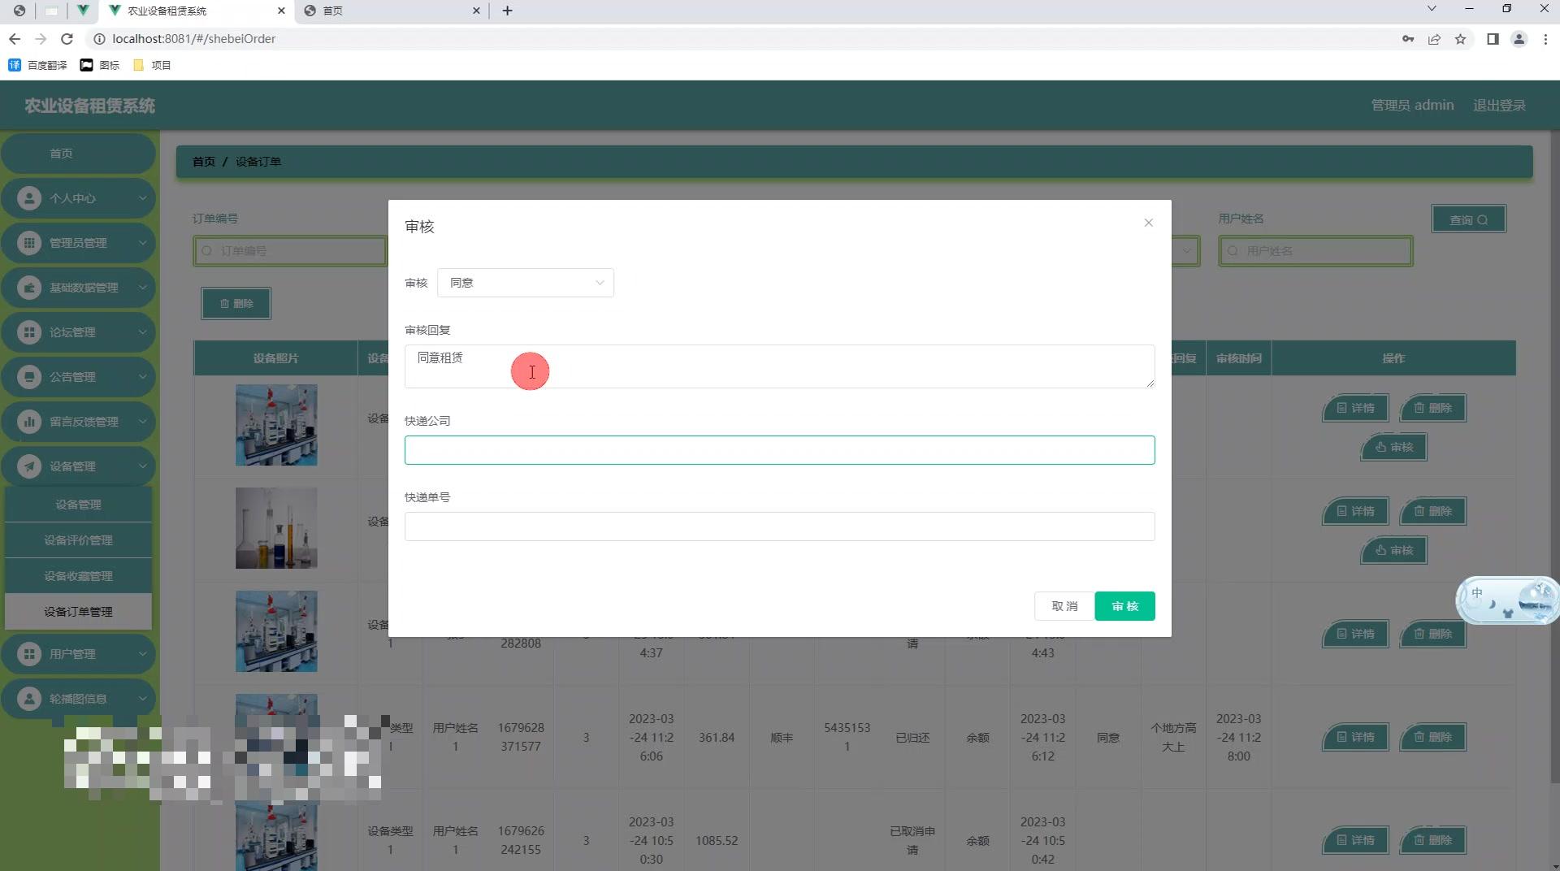Click the 查询 magnifier search button
1560x871 pixels.
(x=1467, y=219)
